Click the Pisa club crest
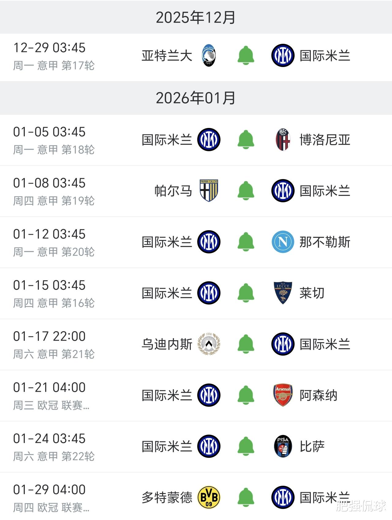This screenshot has width=392, height=520. click(x=283, y=446)
